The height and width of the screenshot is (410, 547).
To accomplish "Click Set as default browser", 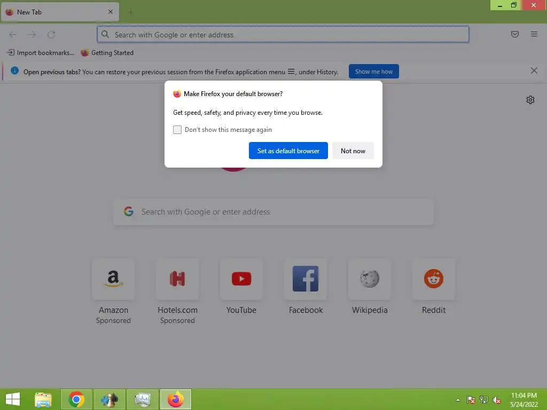I will 288,151.
